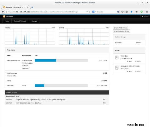The height and width of the screenshot is (128, 150).
Task: Open the Firefox hamburger menu
Action: [x=147, y=12]
